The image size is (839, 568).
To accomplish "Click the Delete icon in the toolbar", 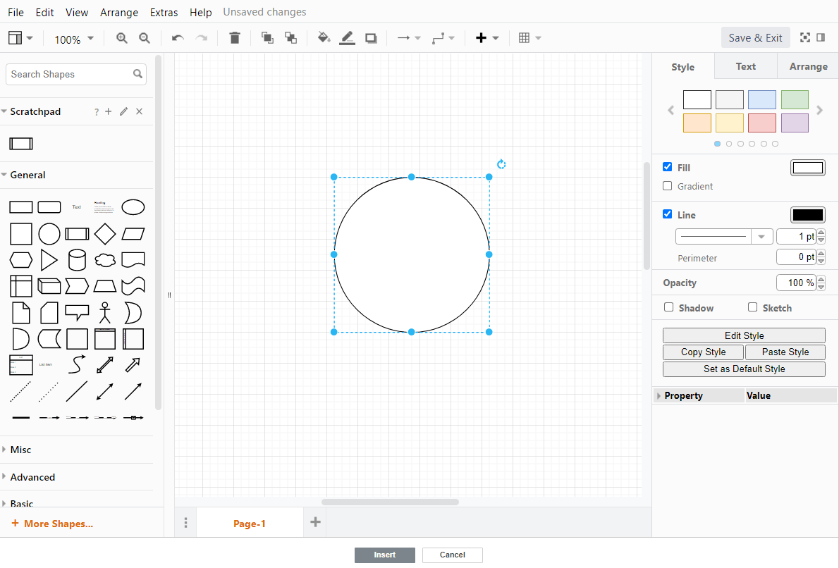I will (235, 37).
